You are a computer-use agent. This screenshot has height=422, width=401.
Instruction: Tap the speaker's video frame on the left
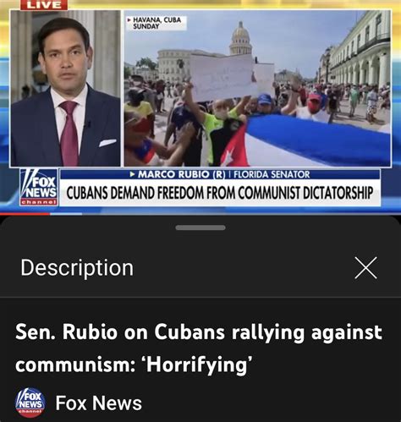pos(66,88)
